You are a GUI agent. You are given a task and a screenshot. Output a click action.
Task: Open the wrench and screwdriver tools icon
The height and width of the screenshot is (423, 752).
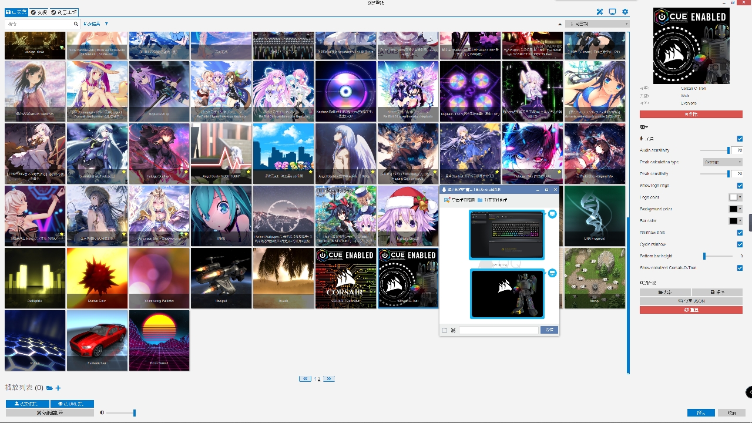click(x=600, y=12)
